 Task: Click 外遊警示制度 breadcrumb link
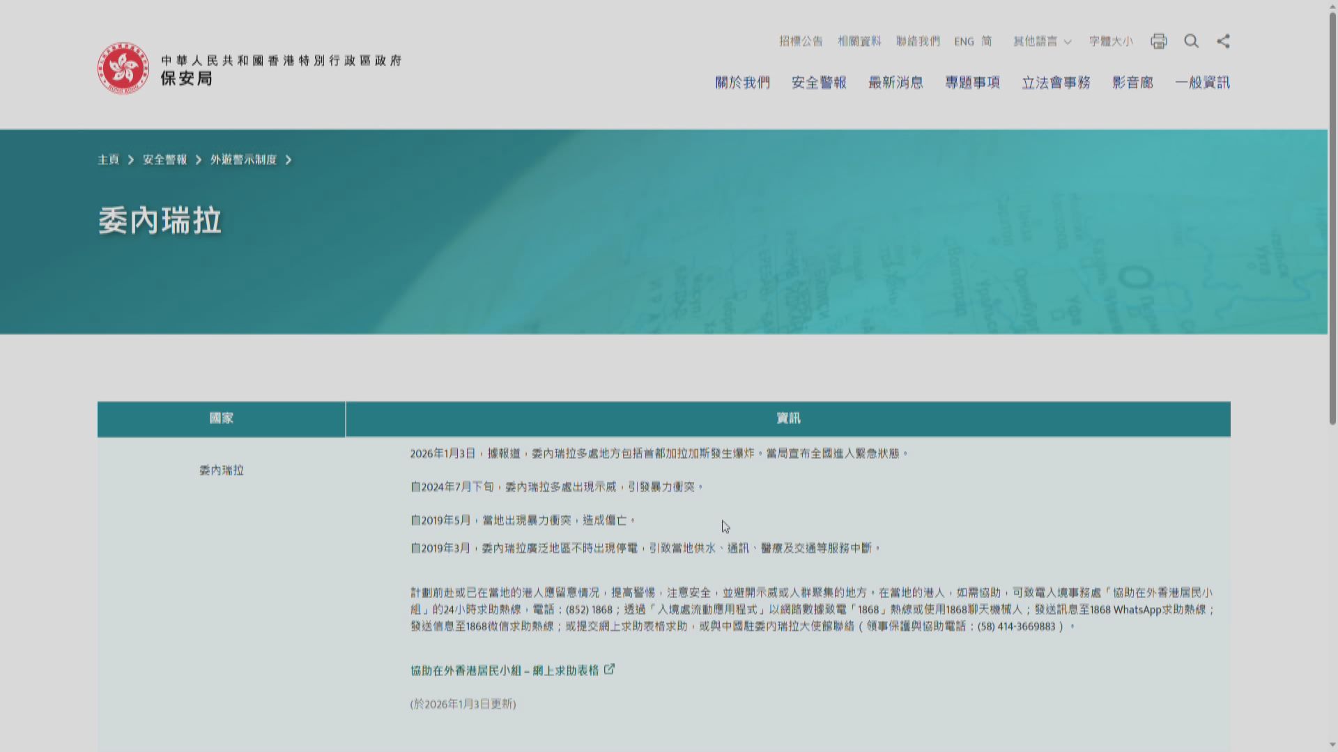point(243,160)
